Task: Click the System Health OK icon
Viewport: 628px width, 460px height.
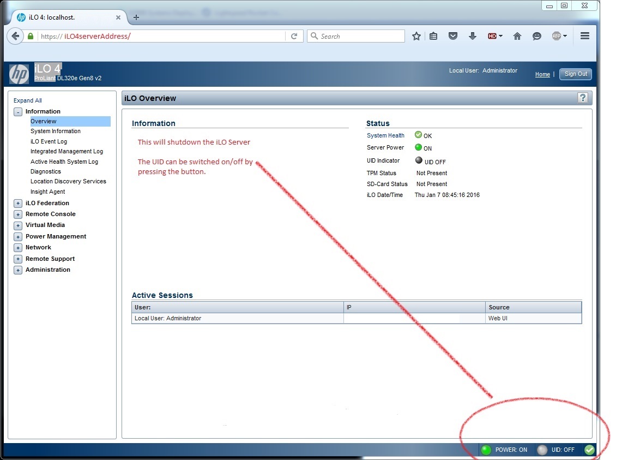Action: coord(418,135)
